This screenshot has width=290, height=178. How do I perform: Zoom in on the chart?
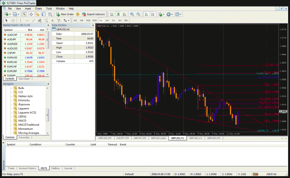(x=132, y=14)
